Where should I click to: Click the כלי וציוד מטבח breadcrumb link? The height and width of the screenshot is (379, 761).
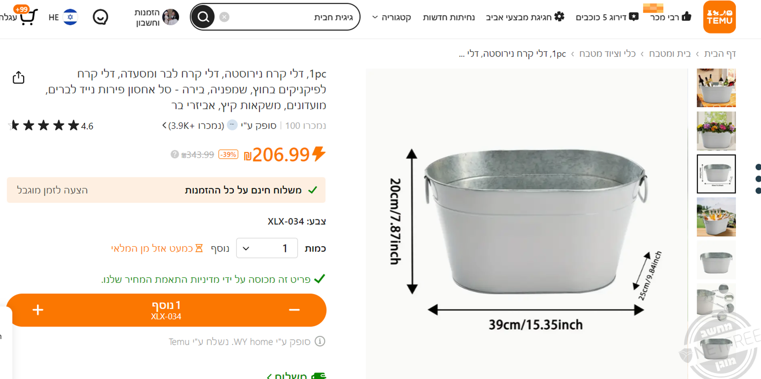607,54
